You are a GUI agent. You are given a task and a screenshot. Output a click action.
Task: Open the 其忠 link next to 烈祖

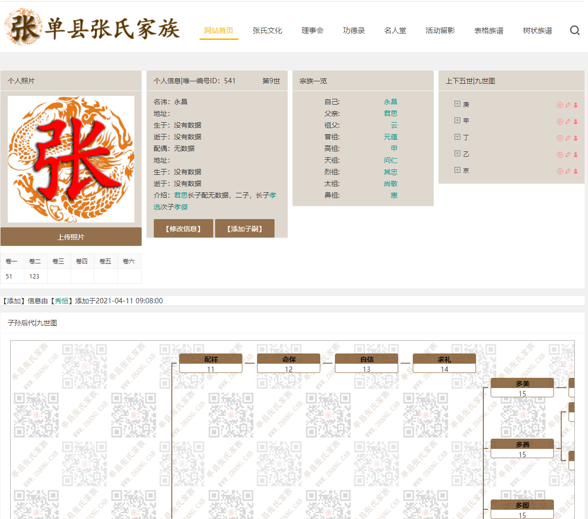(390, 172)
